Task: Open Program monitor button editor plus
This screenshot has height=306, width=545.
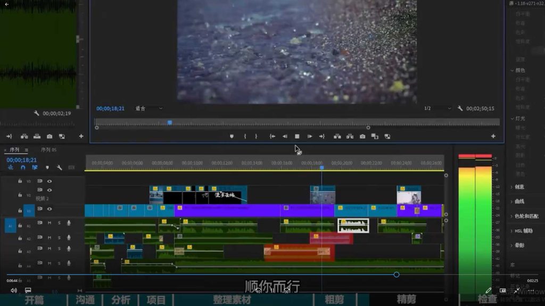Action: point(493,137)
